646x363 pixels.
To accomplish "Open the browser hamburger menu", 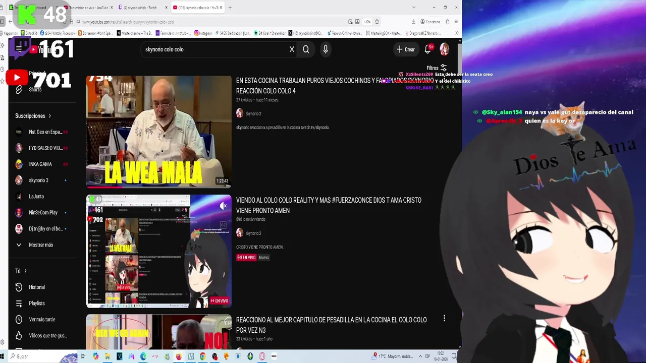I will click(x=456, y=22).
